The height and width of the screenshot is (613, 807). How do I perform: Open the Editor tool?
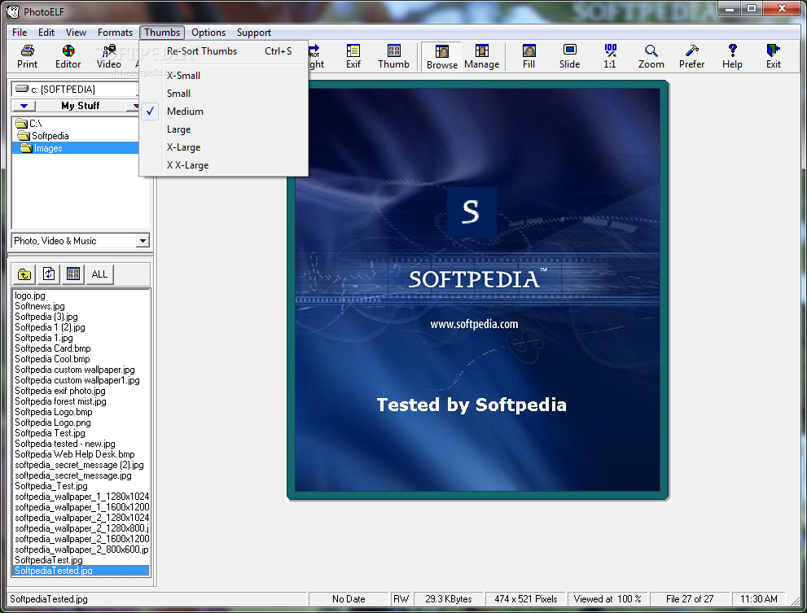(x=68, y=56)
